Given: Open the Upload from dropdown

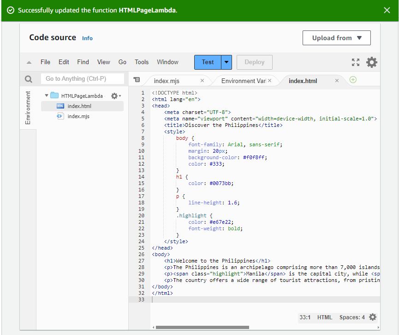Looking at the screenshot, I should 336,38.
